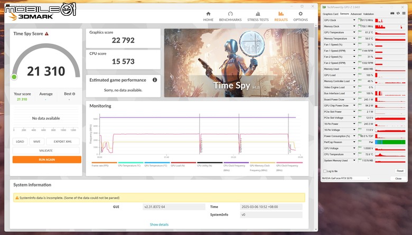Screen dimensions: 412x235
Task: Click the info icon beside Best
Action: tap(73, 94)
